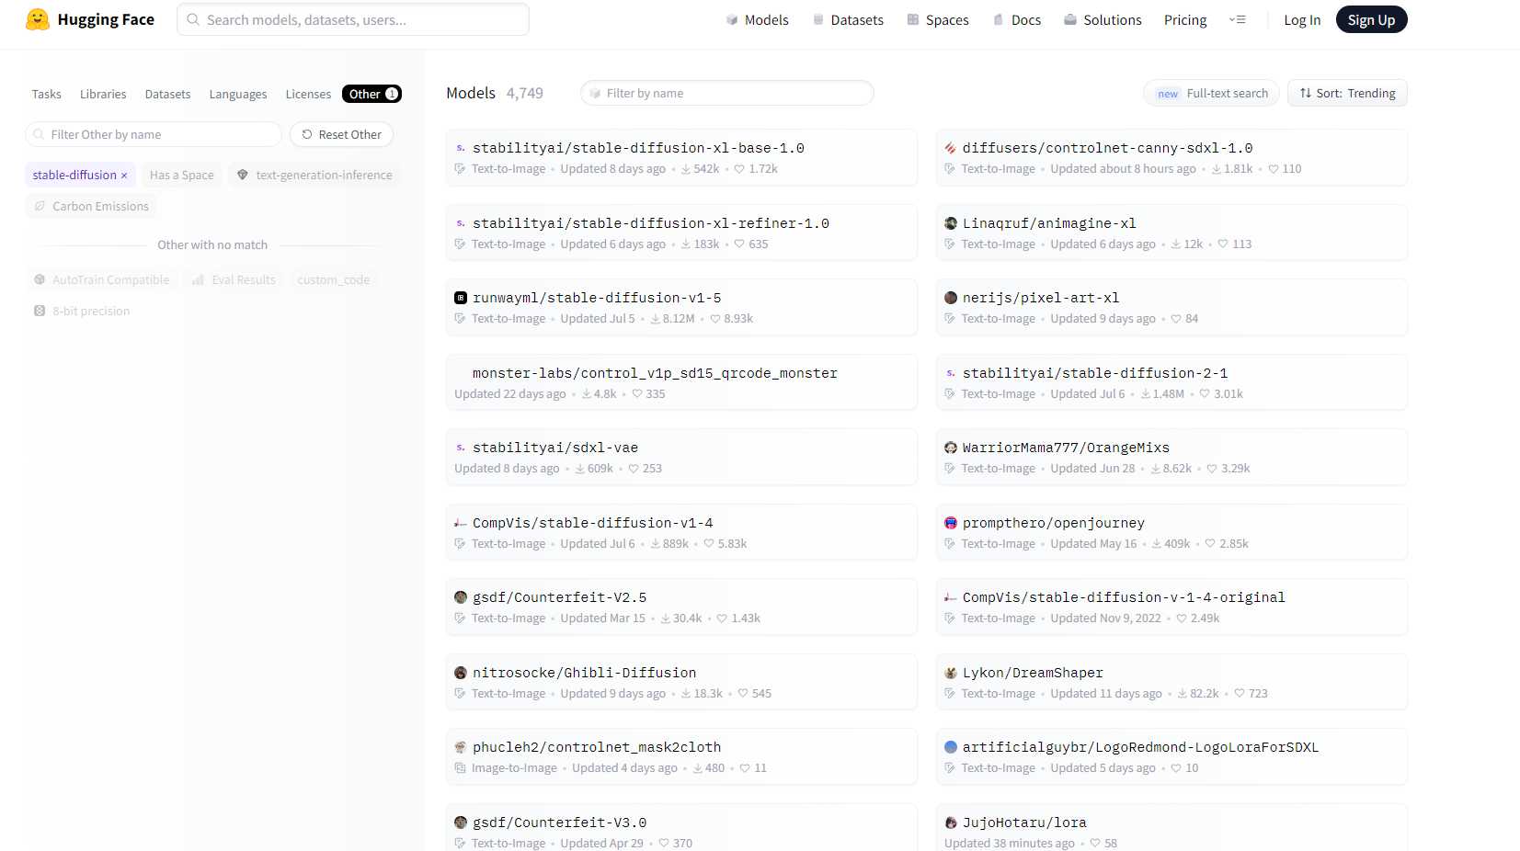Click the JujoHotaru avatar icon

pyautogui.click(x=951, y=823)
